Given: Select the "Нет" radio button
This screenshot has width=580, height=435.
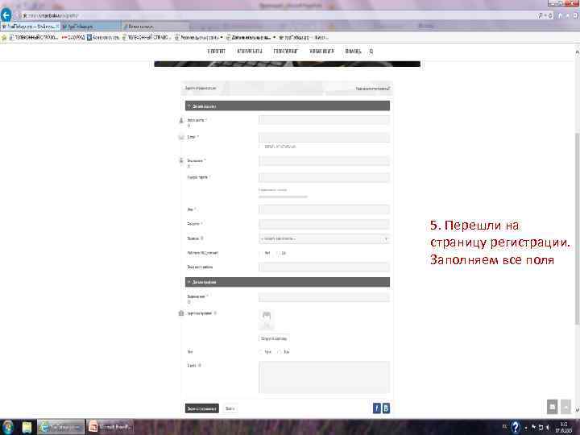Looking at the screenshot, I should click(261, 253).
